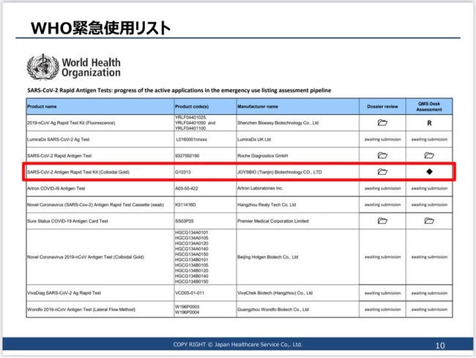
Task: Click JOYSBIO row Dossier review folder icon
Action: pyautogui.click(x=382, y=172)
